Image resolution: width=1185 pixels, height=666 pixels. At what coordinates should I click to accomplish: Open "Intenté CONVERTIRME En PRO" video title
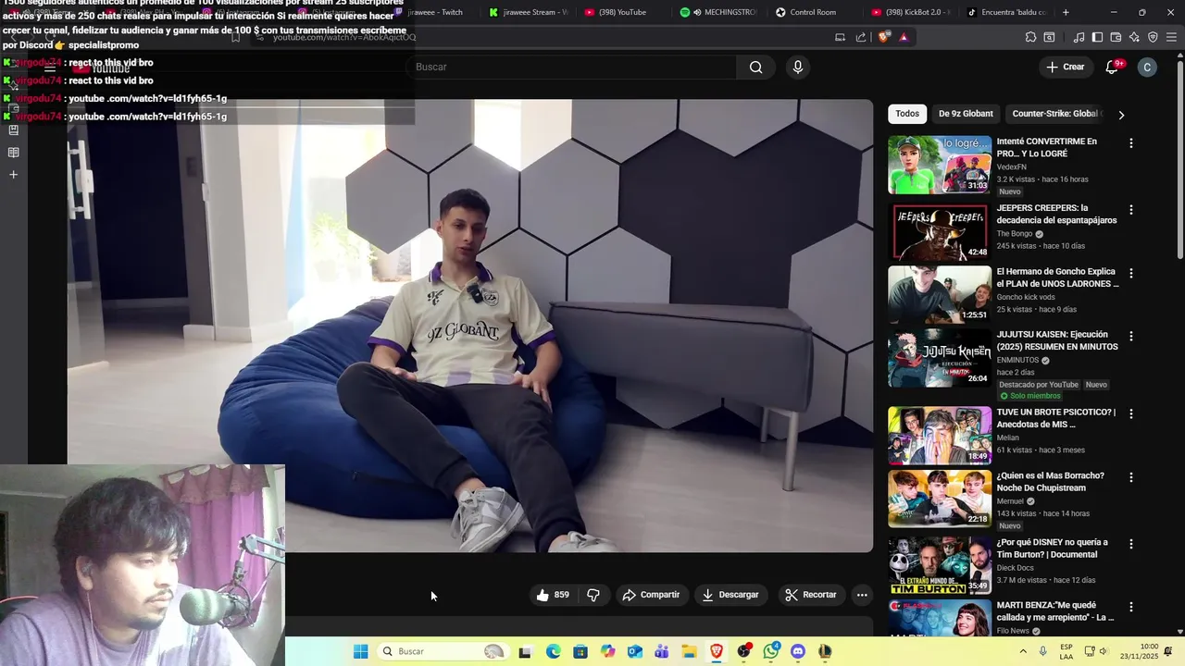[x=1047, y=148]
